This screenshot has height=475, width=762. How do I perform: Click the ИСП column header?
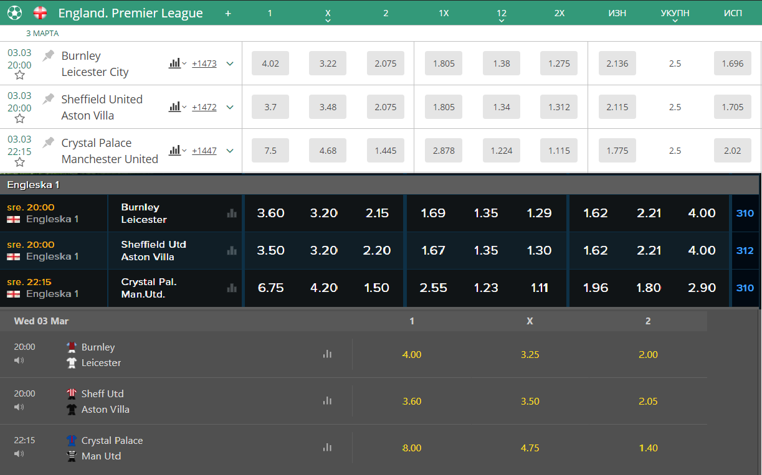[733, 13]
